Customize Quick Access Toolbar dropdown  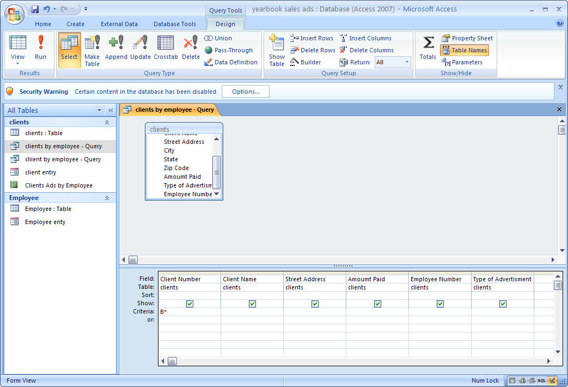click(86, 9)
